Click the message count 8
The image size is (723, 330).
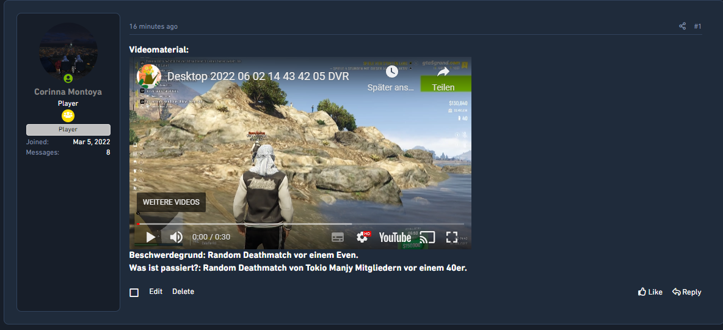[108, 152]
